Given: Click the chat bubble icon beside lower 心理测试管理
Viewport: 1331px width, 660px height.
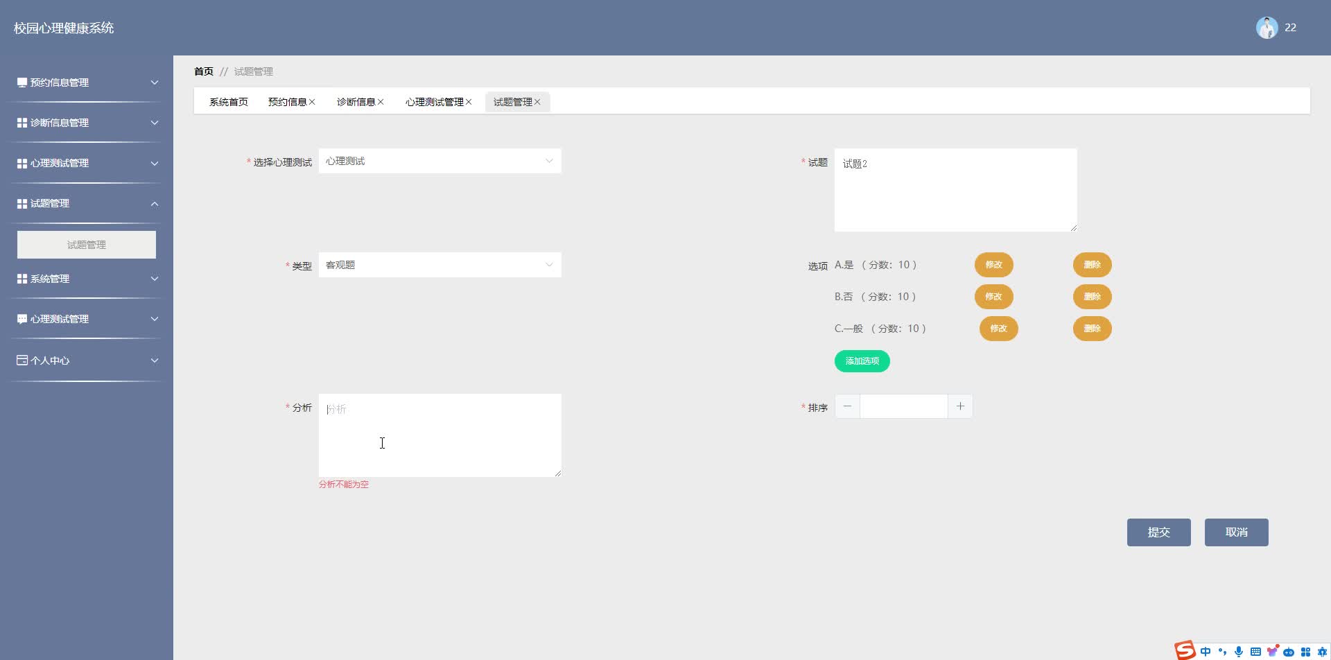Looking at the screenshot, I should tap(22, 319).
